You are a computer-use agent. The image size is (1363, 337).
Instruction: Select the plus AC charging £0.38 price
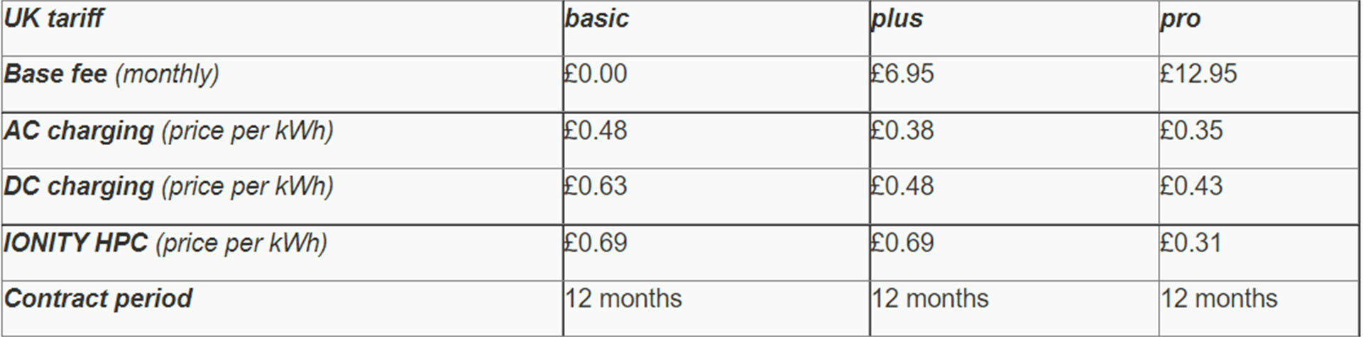pos(902,131)
